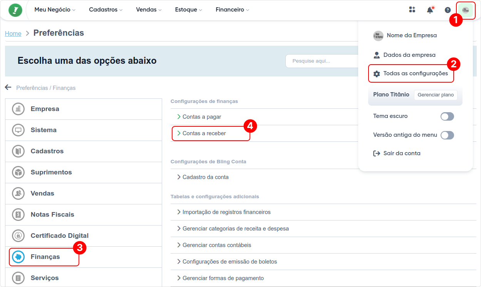Click the Pesquise aqui search field
This screenshot has height=287, width=481.
click(x=322, y=61)
